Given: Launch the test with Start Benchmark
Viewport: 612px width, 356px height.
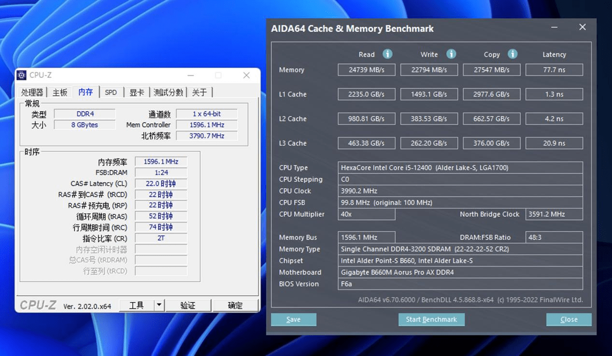Looking at the screenshot, I should (431, 319).
